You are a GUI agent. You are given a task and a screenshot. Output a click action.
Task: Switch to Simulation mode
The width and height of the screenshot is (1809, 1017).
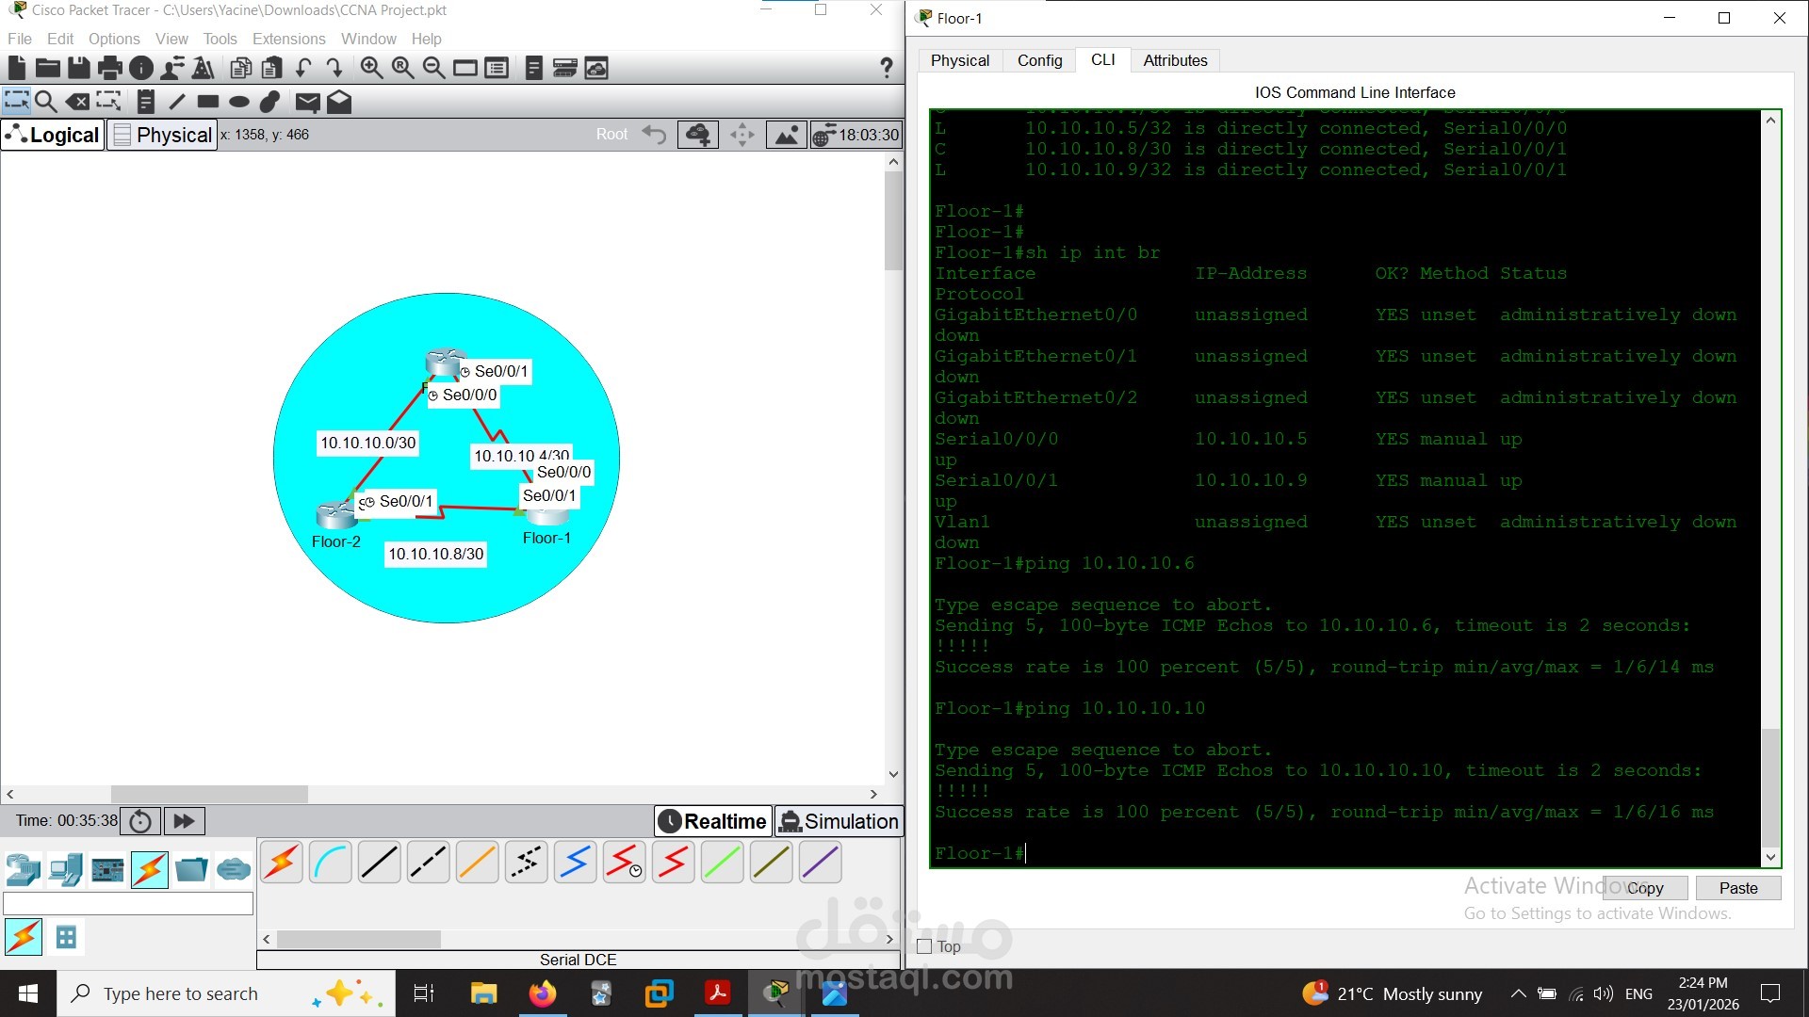[x=839, y=821]
